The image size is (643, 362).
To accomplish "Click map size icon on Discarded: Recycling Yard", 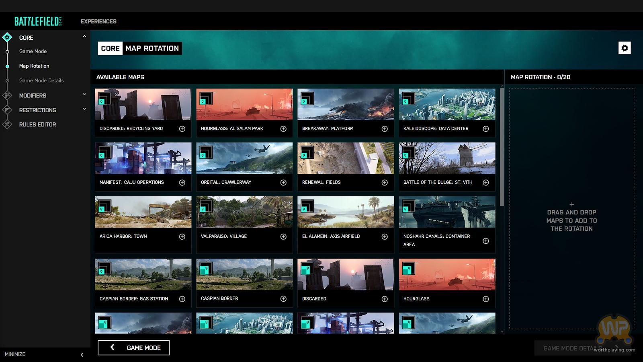I will pyautogui.click(x=104, y=99).
